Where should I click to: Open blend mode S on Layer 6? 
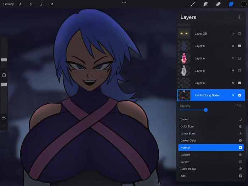[233, 58]
